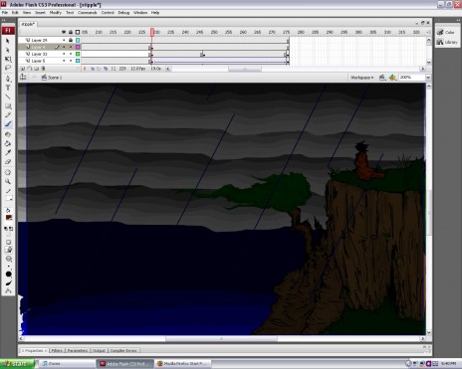462x369 pixels.
Task: Switch to Mozilla Firefox in taskbar
Action: click(182, 364)
